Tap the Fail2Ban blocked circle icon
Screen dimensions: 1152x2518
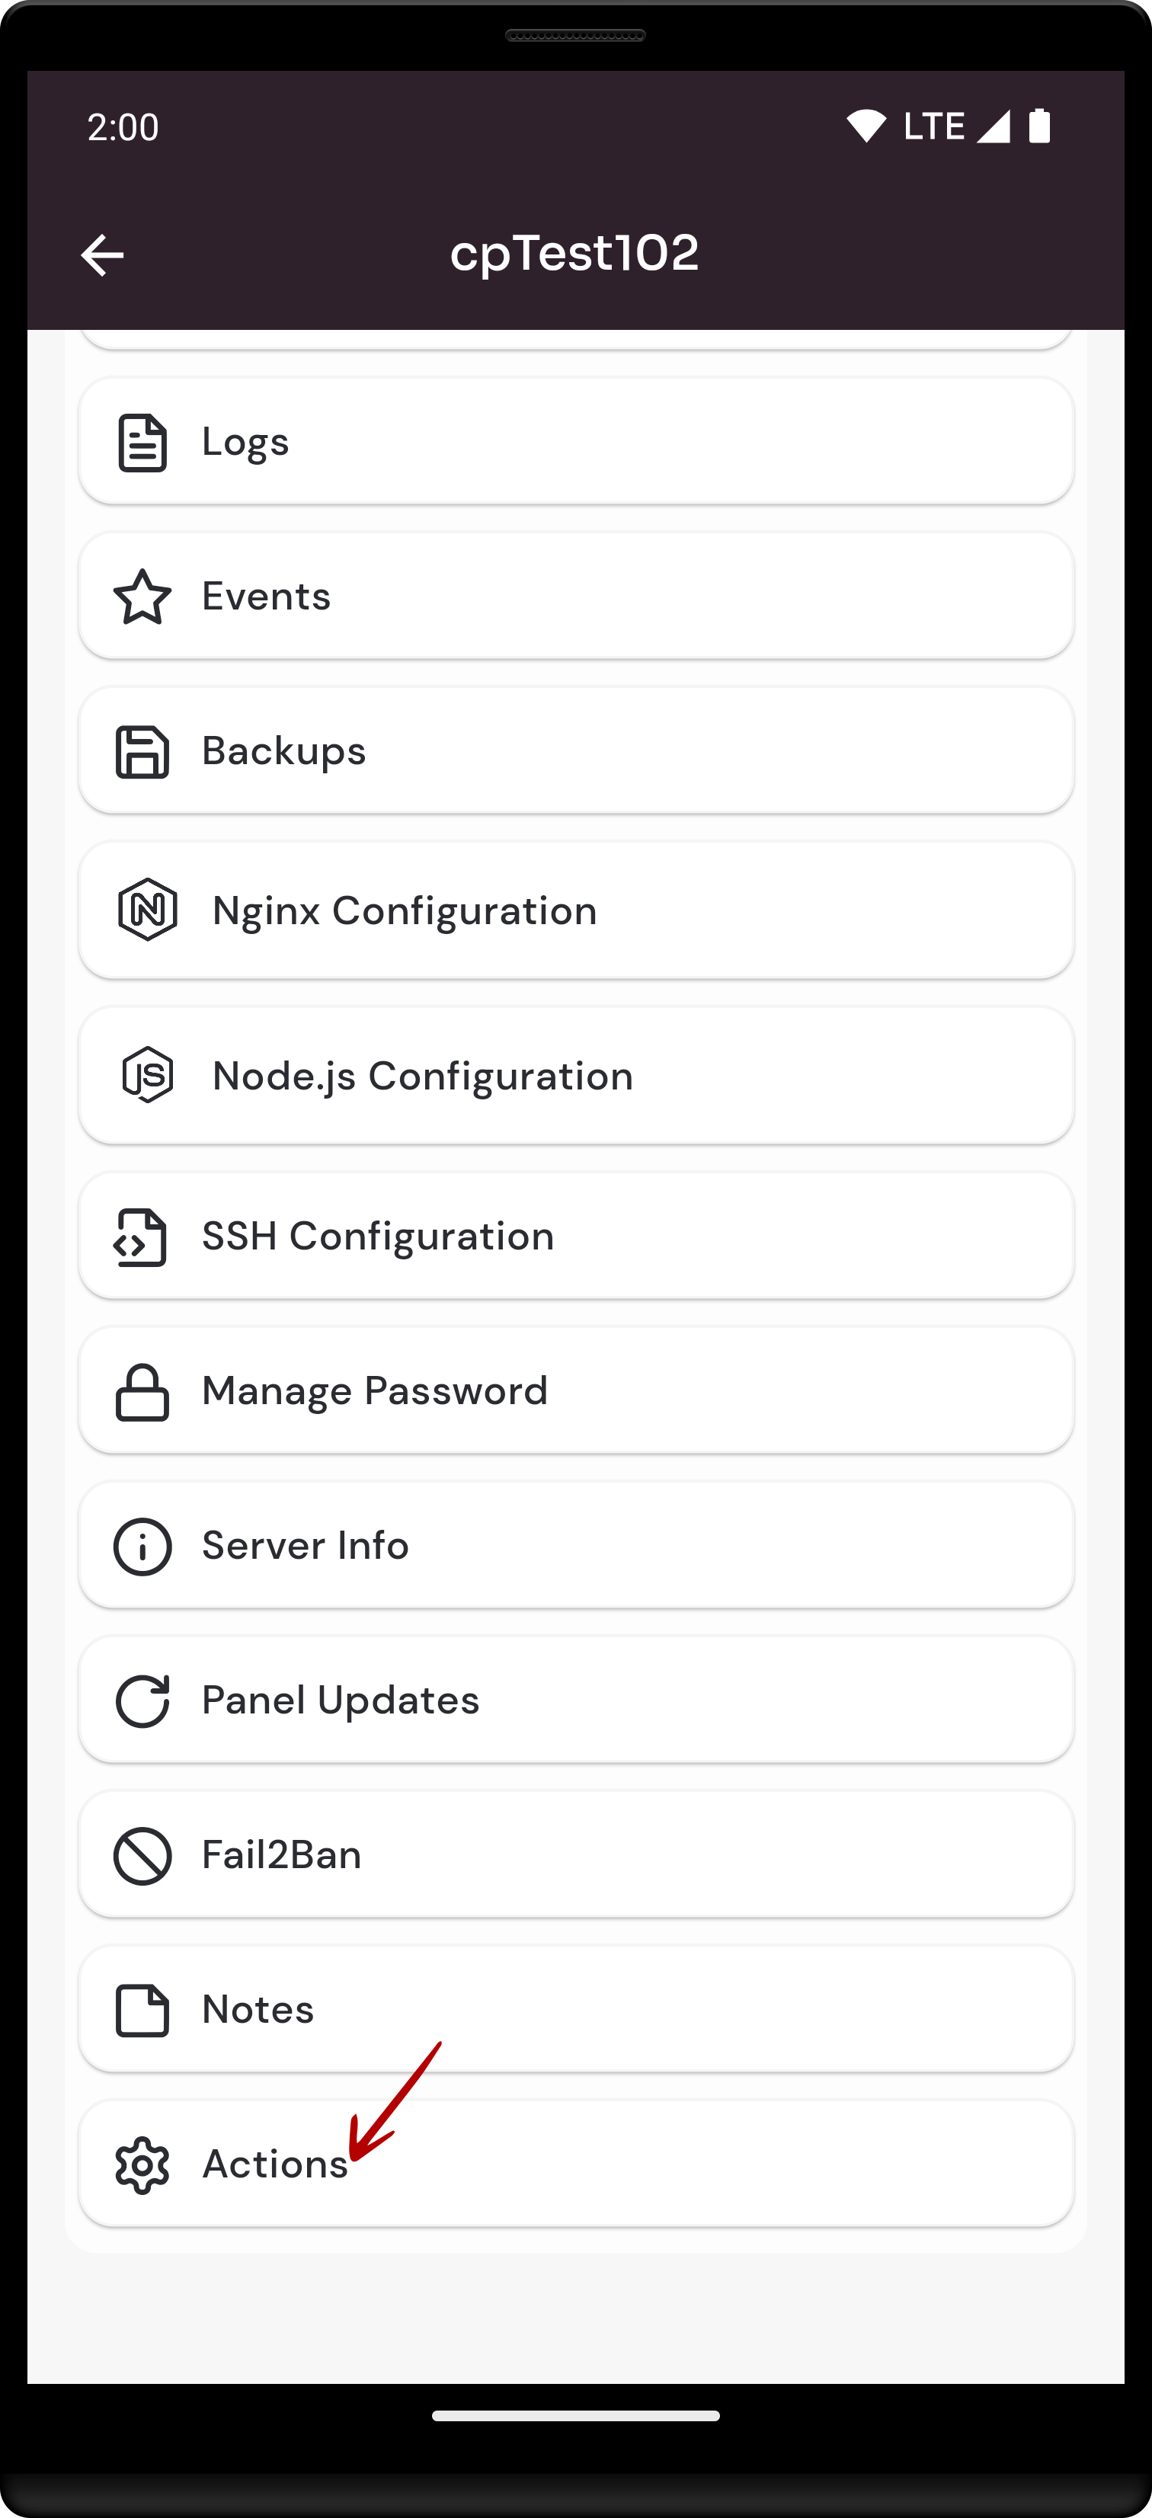[x=142, y=1855]
